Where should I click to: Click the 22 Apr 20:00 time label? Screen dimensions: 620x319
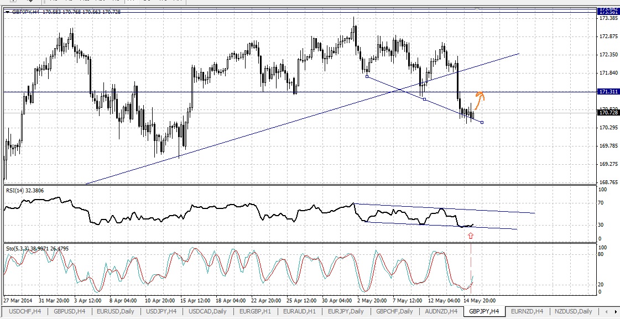[266, 300]
